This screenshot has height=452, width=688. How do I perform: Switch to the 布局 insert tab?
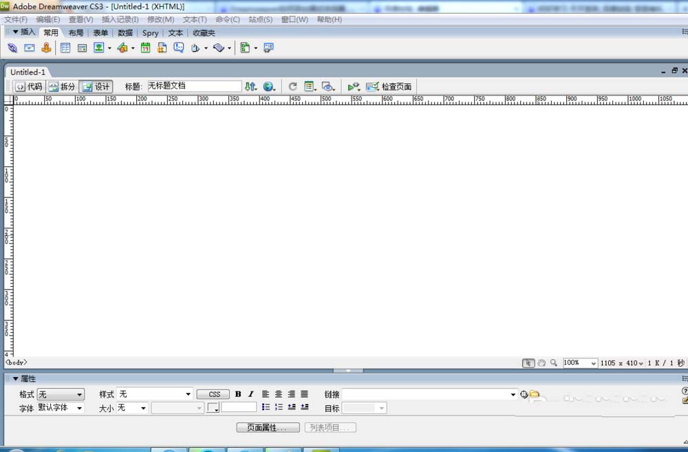(x=76, y=33)
